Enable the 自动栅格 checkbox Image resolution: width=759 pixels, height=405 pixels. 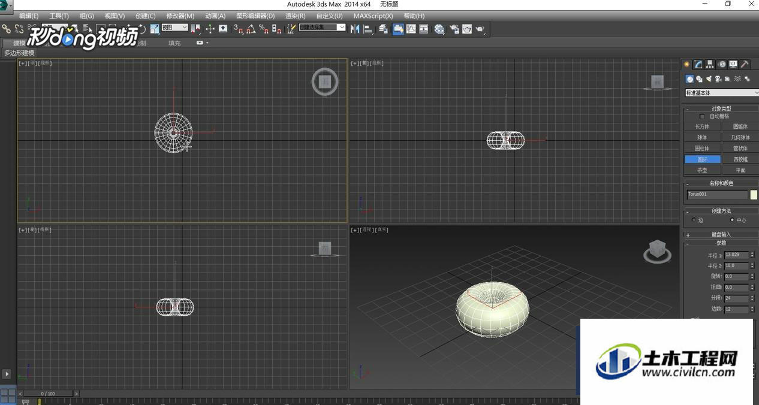(x=703, y=116)
